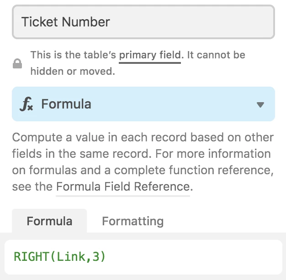The image size is (286, 280).
Task: Select the Formula tab
Action: point(49,221)
